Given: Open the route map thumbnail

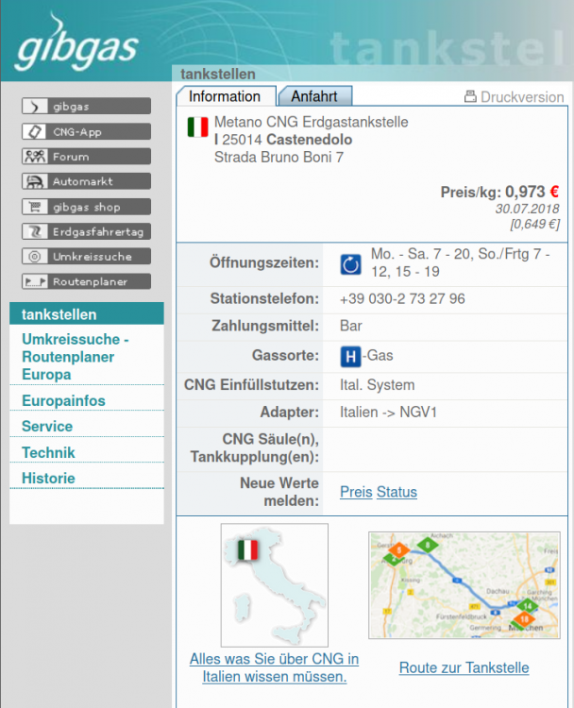Looking at the screenshot, I should [x=464, y=585].
